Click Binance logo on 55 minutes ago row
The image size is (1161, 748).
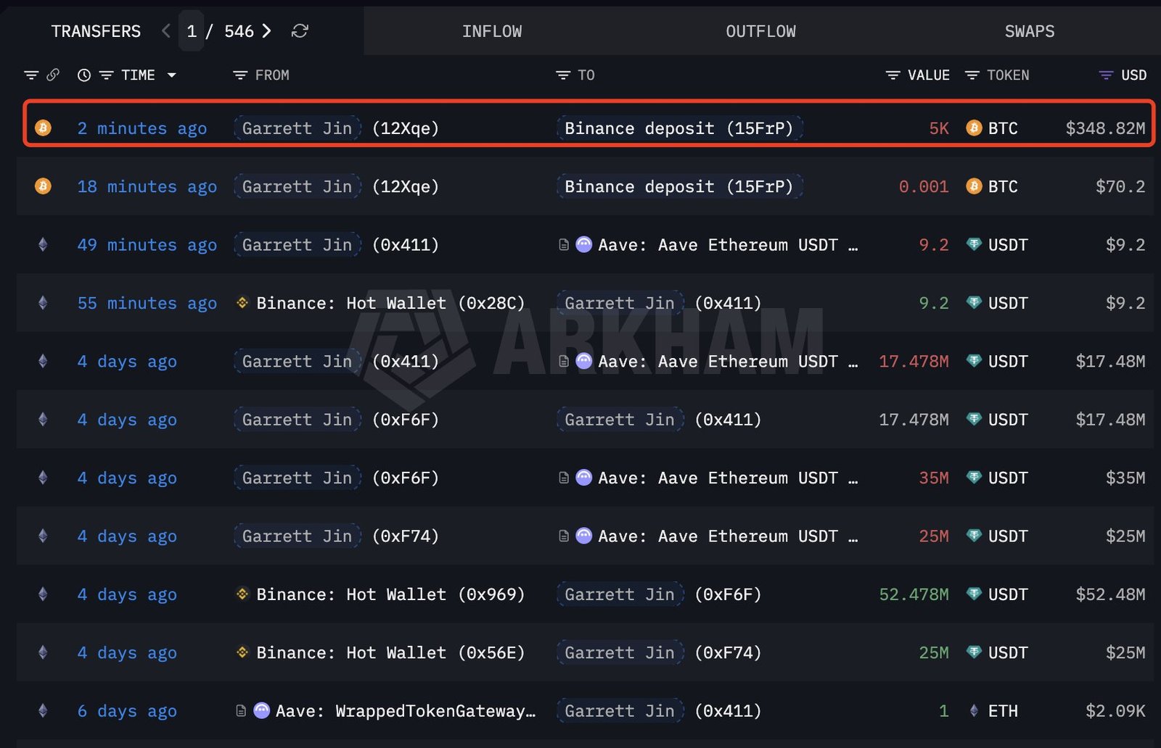[242, 303]
